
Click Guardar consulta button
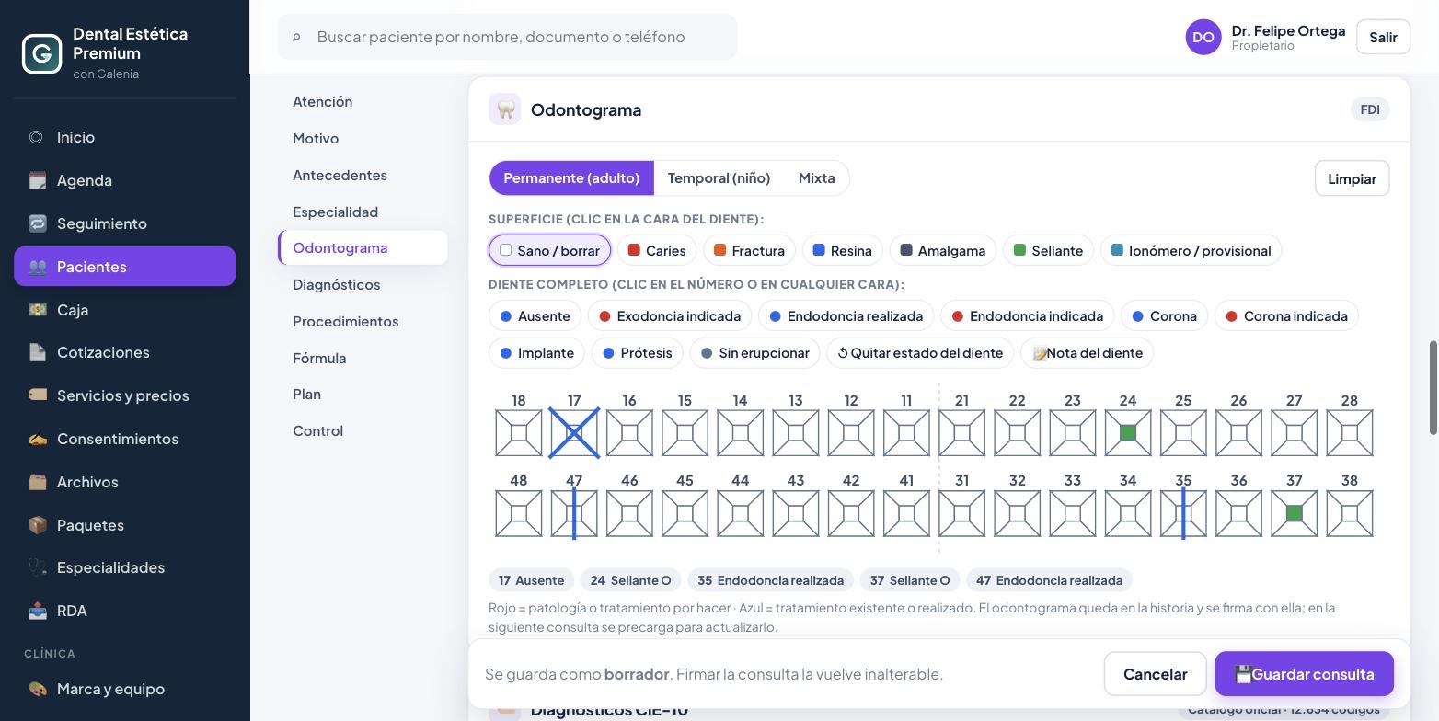point(1304,674)
